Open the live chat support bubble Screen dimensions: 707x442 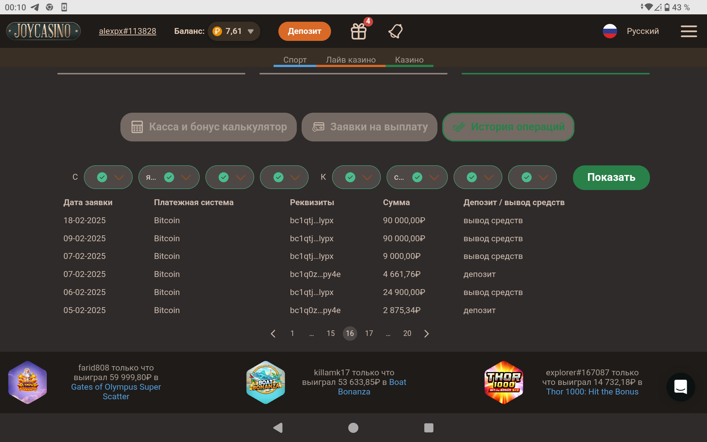click(680, 387)
